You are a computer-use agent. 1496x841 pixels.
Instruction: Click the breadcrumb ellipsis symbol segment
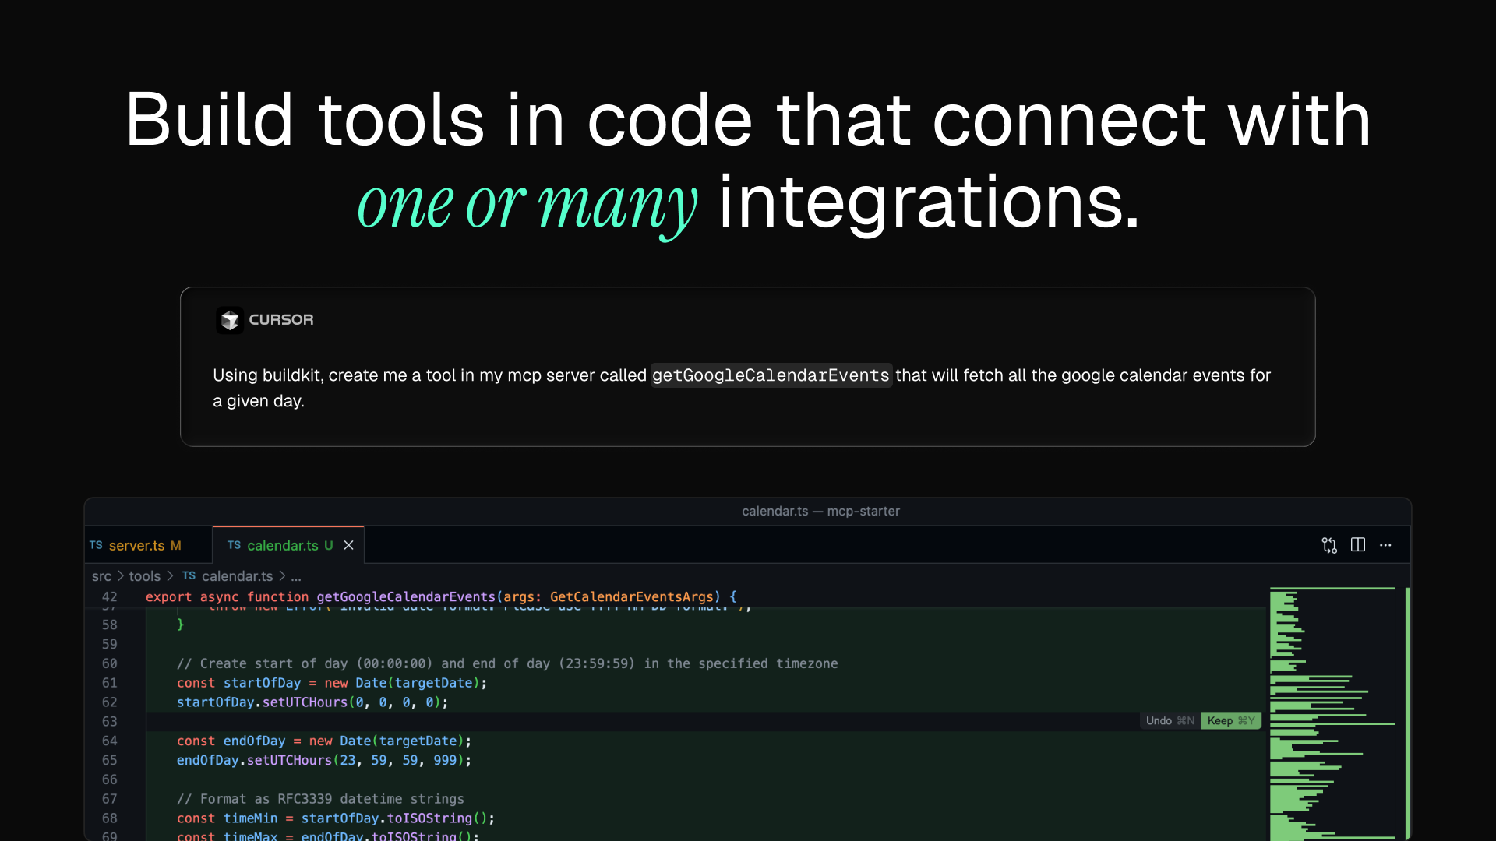pyautogui.click(x=296, y=577)
